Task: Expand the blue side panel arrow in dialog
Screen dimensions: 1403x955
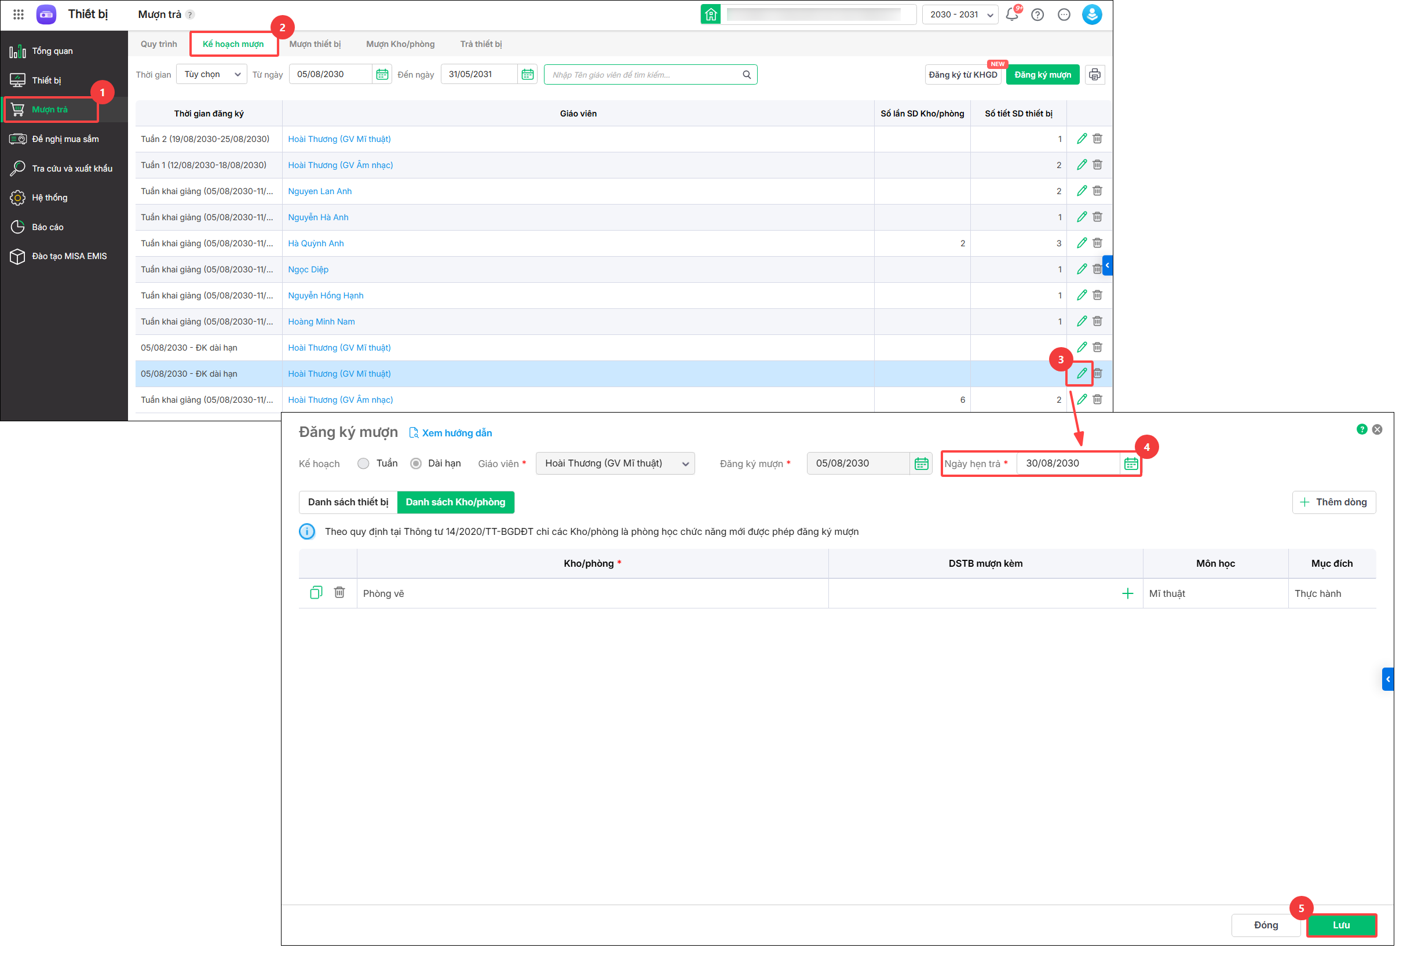Action: 1388,679
